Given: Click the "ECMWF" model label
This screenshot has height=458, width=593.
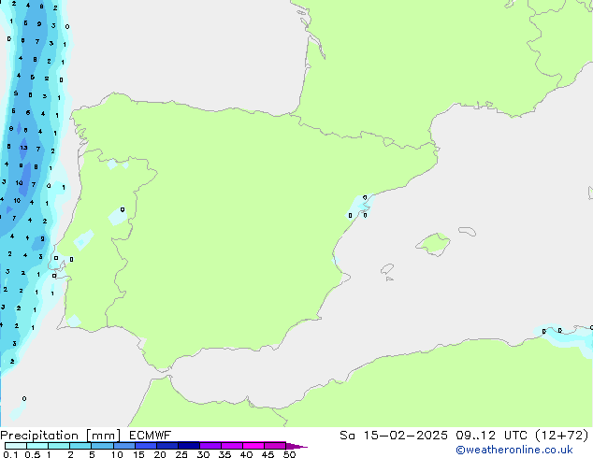Looking at the screenshot, I should pyautogui.click(x=151, y=436).
